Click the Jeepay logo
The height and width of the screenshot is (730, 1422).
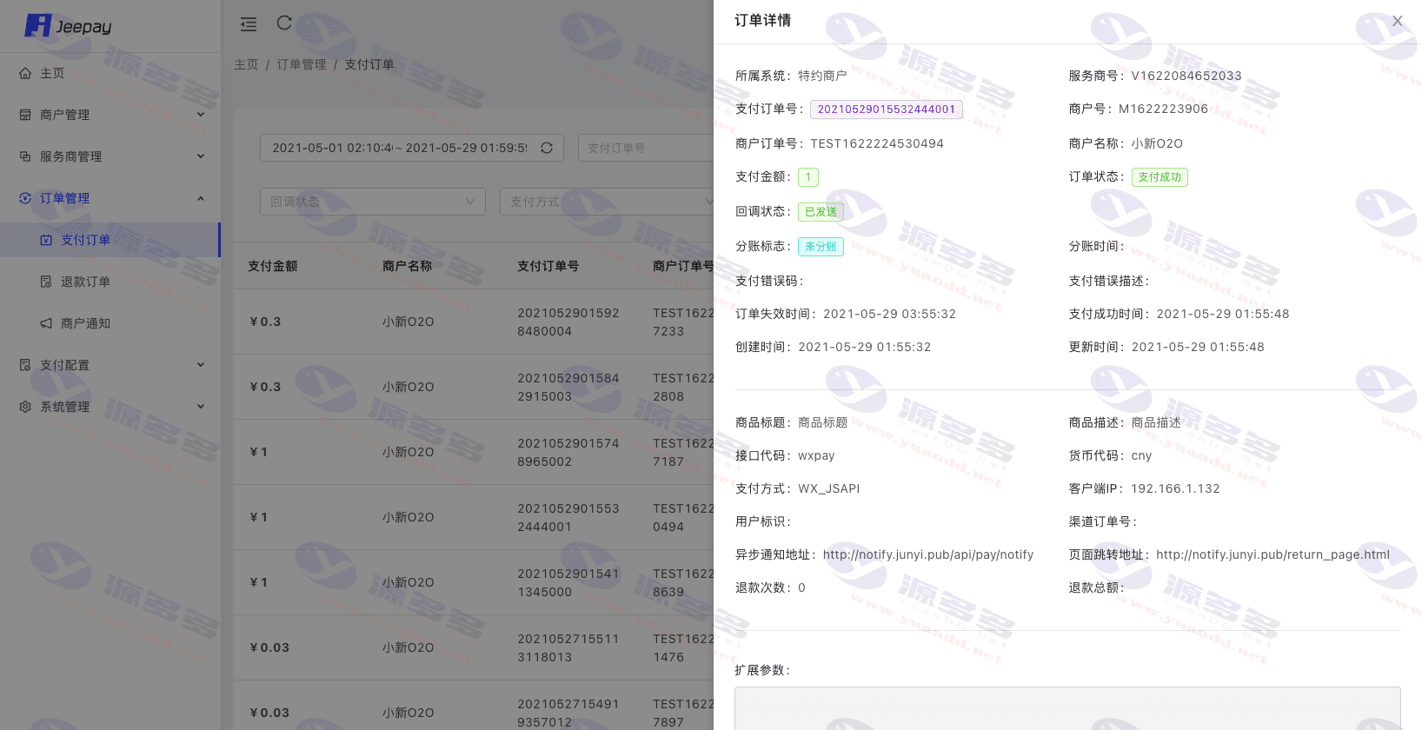coord(69,26)
